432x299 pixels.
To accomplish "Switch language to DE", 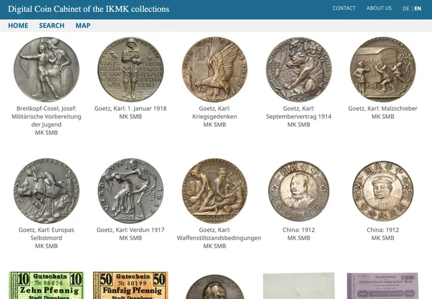I will tap(406, 9).
